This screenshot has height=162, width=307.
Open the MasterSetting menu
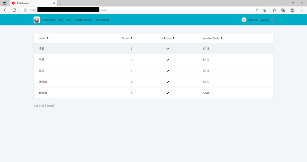point(83,20)
